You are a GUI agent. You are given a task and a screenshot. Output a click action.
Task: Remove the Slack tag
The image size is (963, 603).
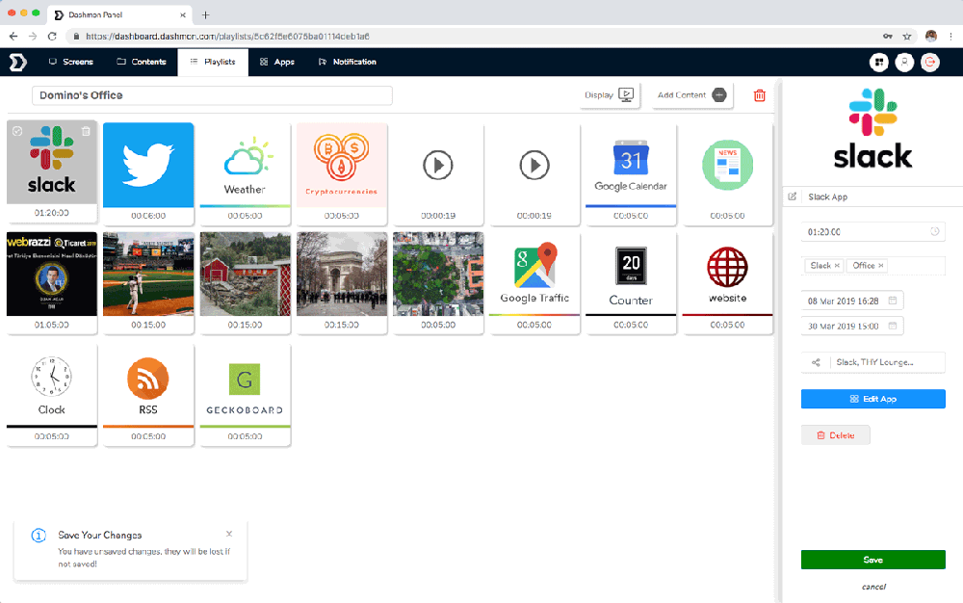pos(837,265)
